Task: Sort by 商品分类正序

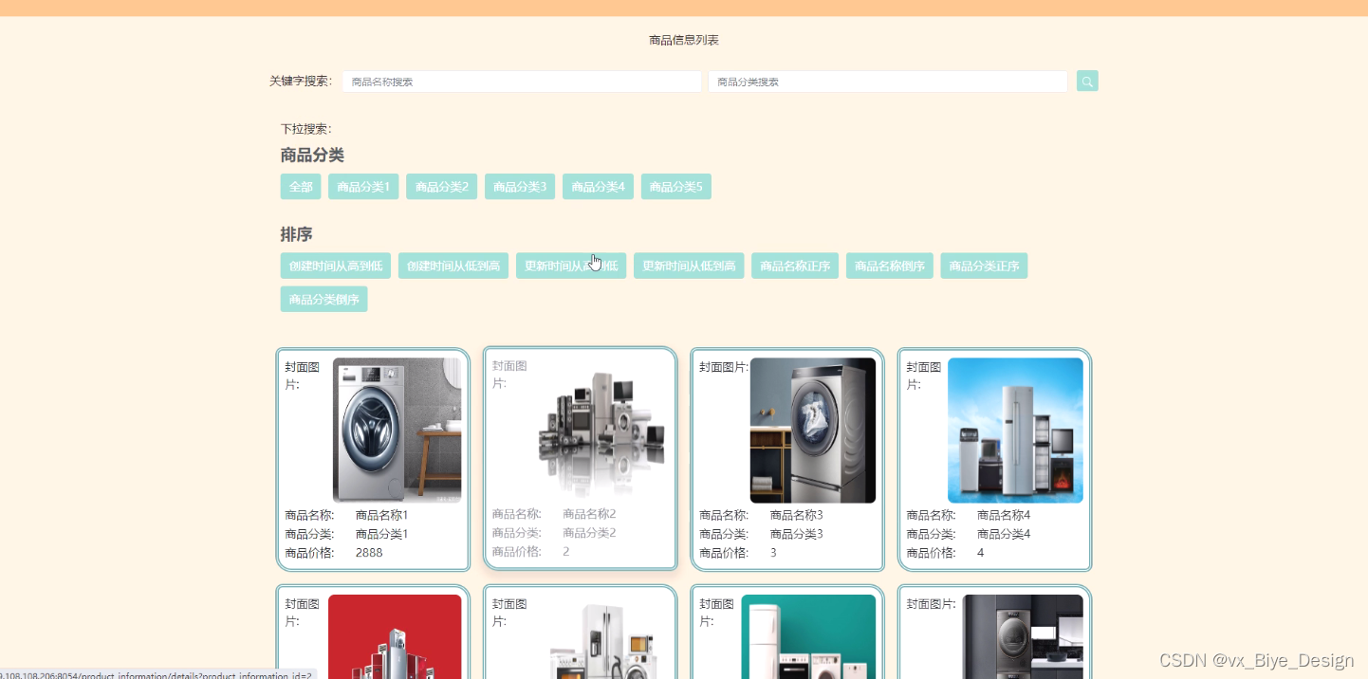Action: pyautogui.click(x=984, y=266)
